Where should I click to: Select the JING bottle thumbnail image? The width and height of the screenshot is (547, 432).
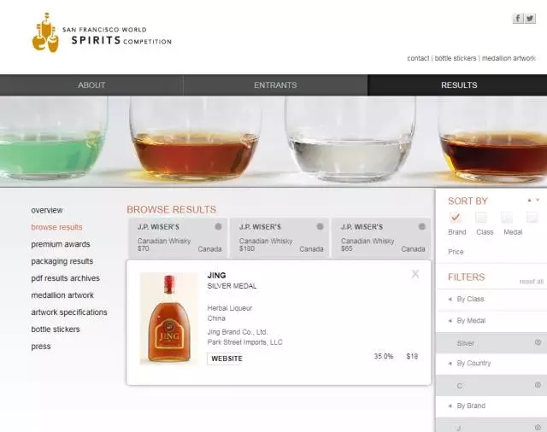(169, 318)
